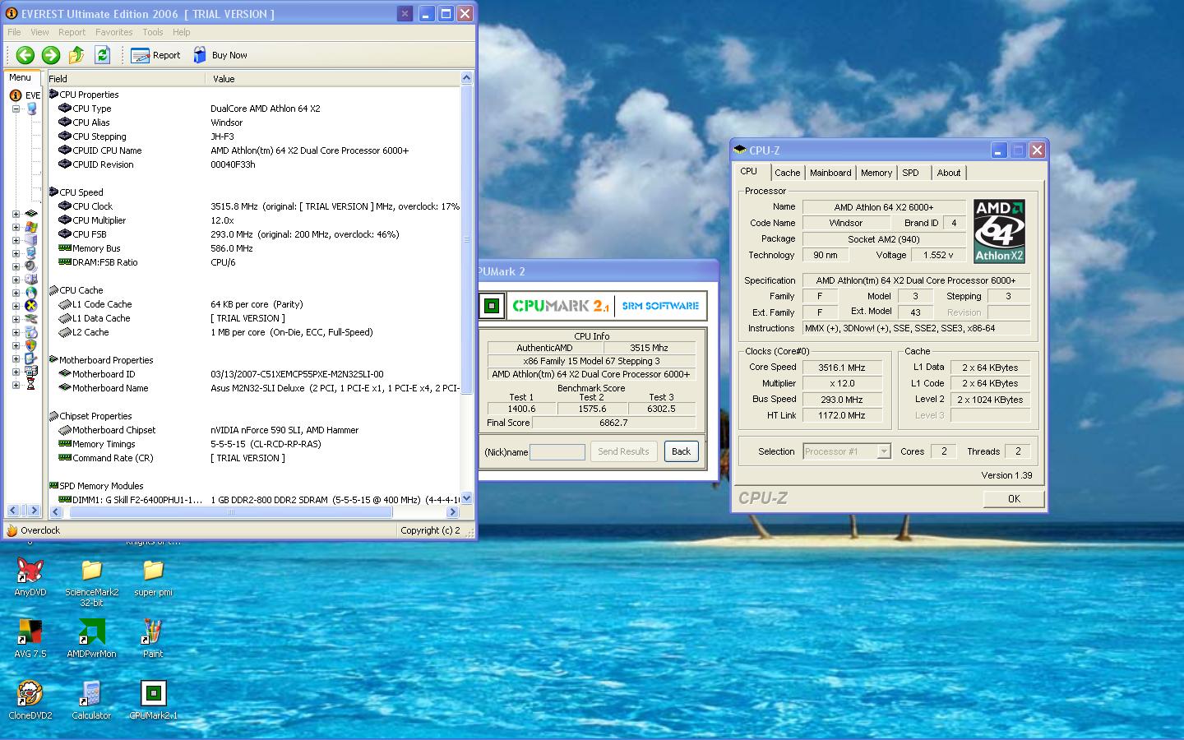1184x740 pixels.
Task: Open the Favorites menu in EVEREST
Action: [x=113, y=32]
